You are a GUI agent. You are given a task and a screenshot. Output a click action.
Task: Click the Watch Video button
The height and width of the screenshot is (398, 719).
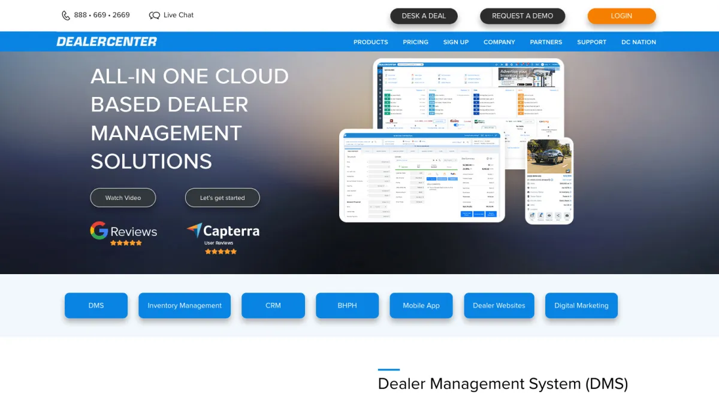(123, 198)
